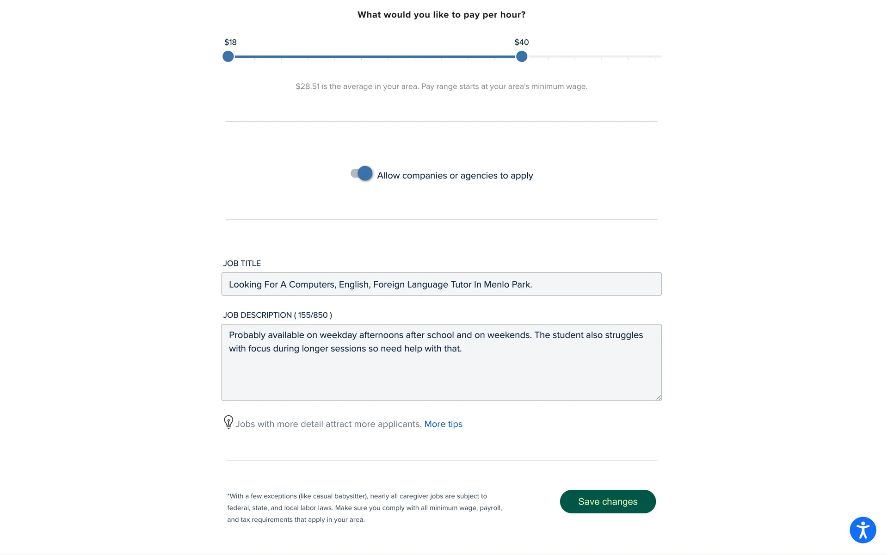This screenshot has height=555, width=888.
Task: Click the Job Description character counter label
Action: point(277,315)
